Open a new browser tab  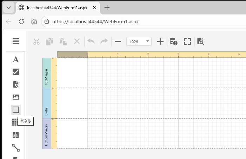click(107, 7)
